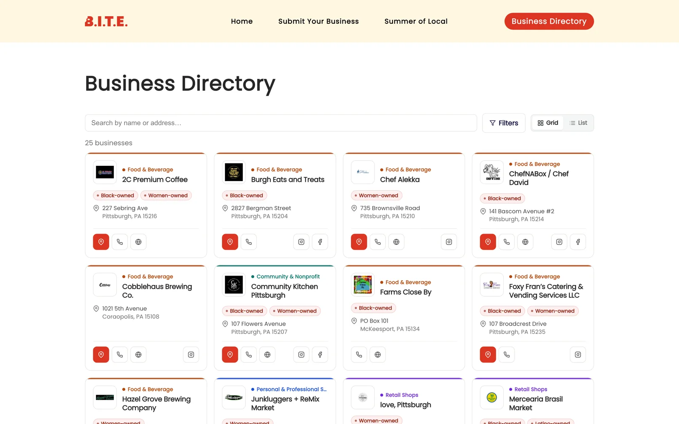Visit Farms Close By website globe icon

click(378, 354)
